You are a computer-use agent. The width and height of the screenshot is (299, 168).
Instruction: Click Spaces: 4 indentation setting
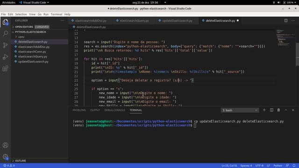(x=246, y=166)
